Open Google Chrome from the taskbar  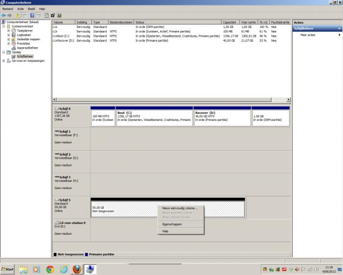point(49,269)
